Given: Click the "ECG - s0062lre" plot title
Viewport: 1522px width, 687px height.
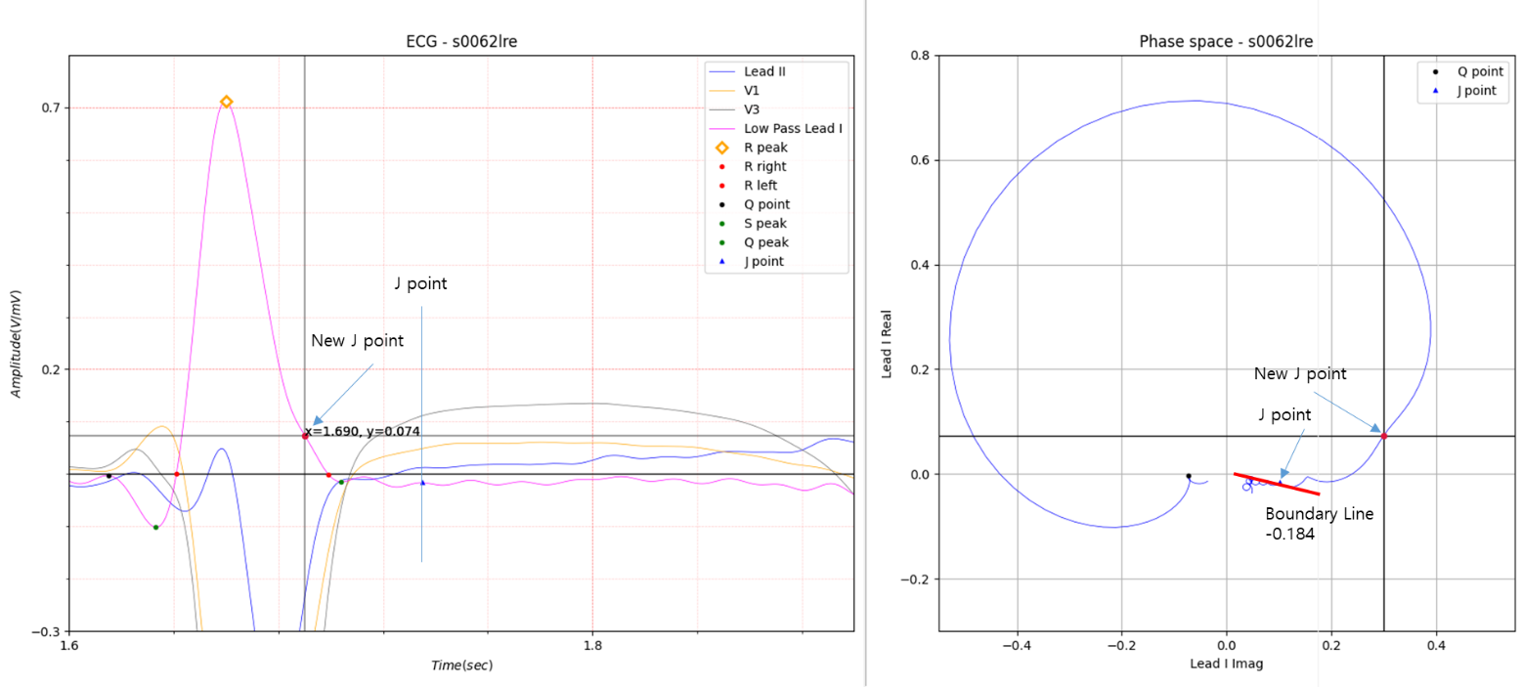Looking at the screenshot, I should 461,42.
